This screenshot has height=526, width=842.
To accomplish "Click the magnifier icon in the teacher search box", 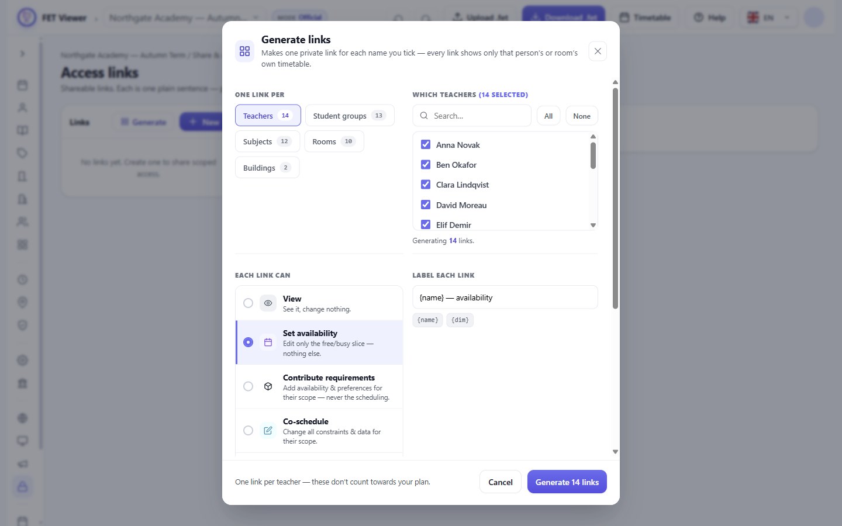I will coord(424,116).
